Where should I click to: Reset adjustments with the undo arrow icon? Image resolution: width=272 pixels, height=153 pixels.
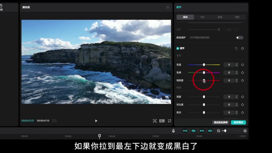click(236, 48)
